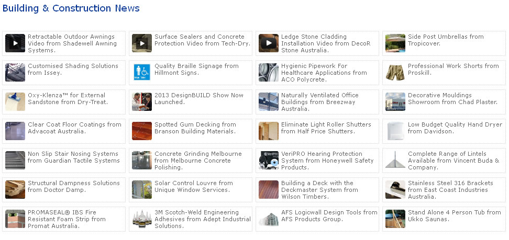Click the Ukko Saunas tub thumbnail
509x240 pixels.
(x=395, y=219)
